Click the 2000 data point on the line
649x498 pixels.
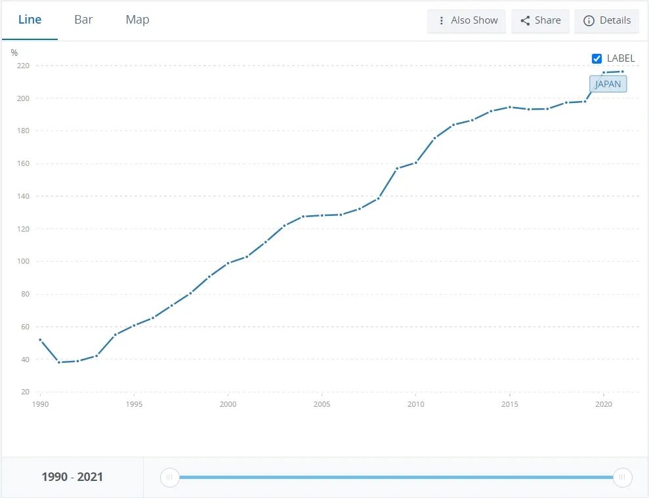click(x=228, y=263)
